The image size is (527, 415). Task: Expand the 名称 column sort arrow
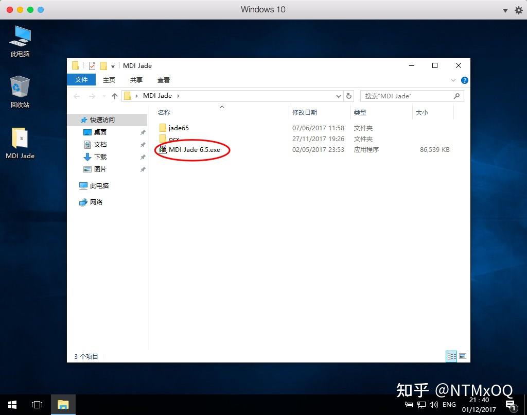[x=222, y=107]
